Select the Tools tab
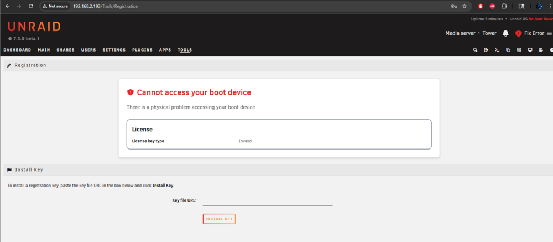Image resolution: width=553 pixels, height=242 pixels. pos(185,50)
